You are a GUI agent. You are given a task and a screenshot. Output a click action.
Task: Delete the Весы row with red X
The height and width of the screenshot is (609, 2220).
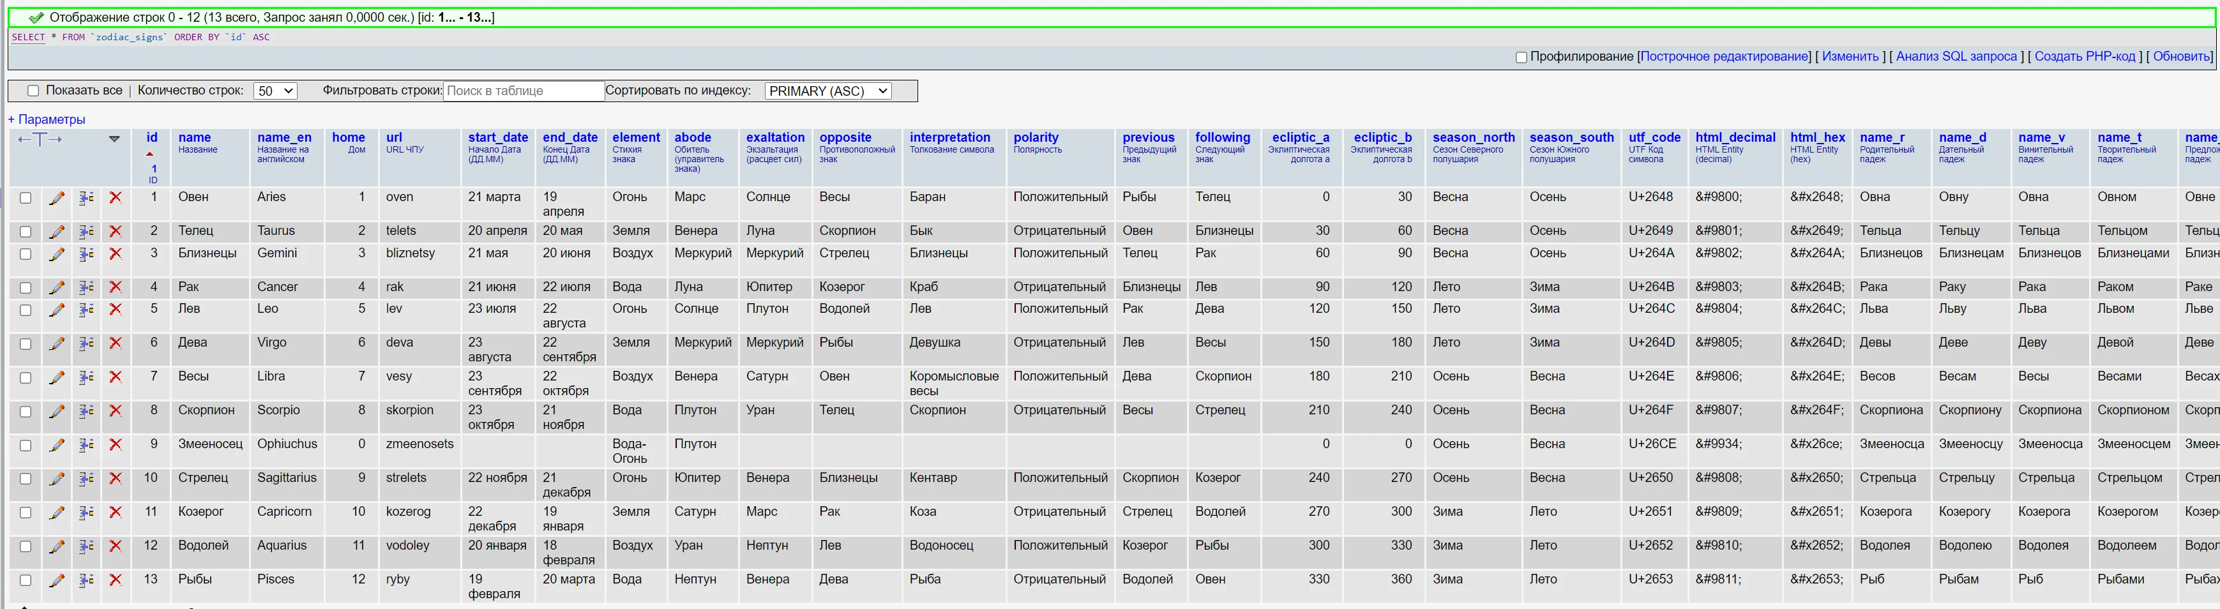tap(116, 377)
